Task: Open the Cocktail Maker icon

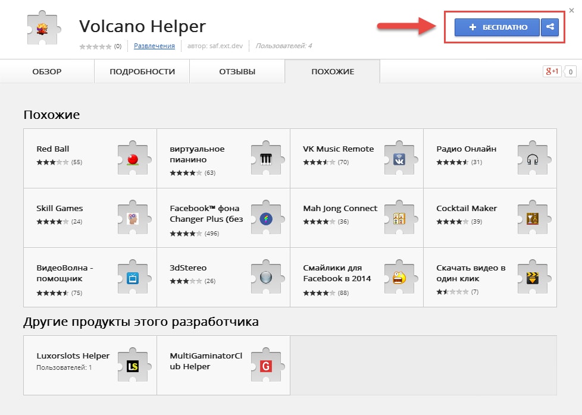Action: point(532,218)
